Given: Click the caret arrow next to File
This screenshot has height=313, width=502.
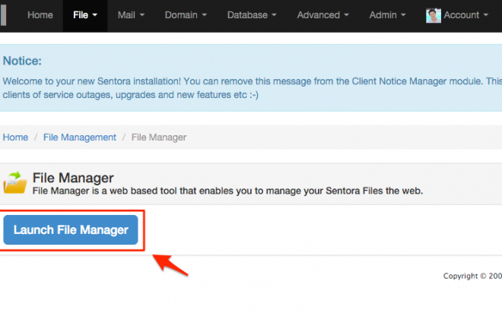Looking at the screenshot, I should (95, 15).
